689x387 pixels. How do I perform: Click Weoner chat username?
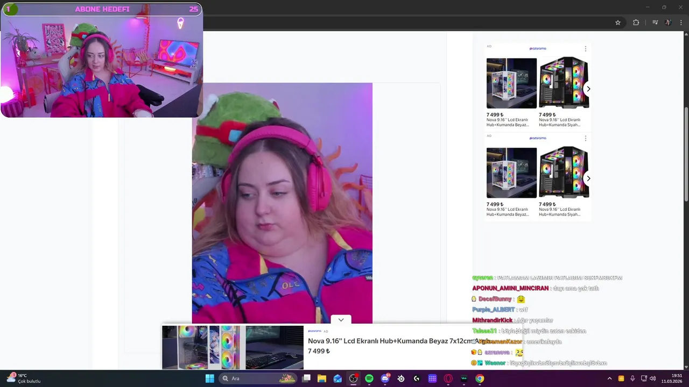[x=495, y=363]
